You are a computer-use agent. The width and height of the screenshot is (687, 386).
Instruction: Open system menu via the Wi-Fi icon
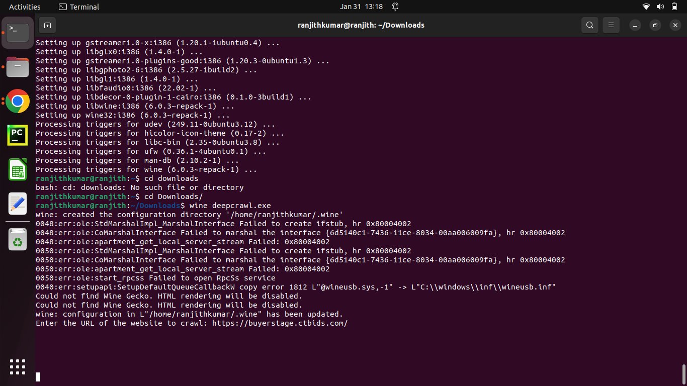(646, 7)
